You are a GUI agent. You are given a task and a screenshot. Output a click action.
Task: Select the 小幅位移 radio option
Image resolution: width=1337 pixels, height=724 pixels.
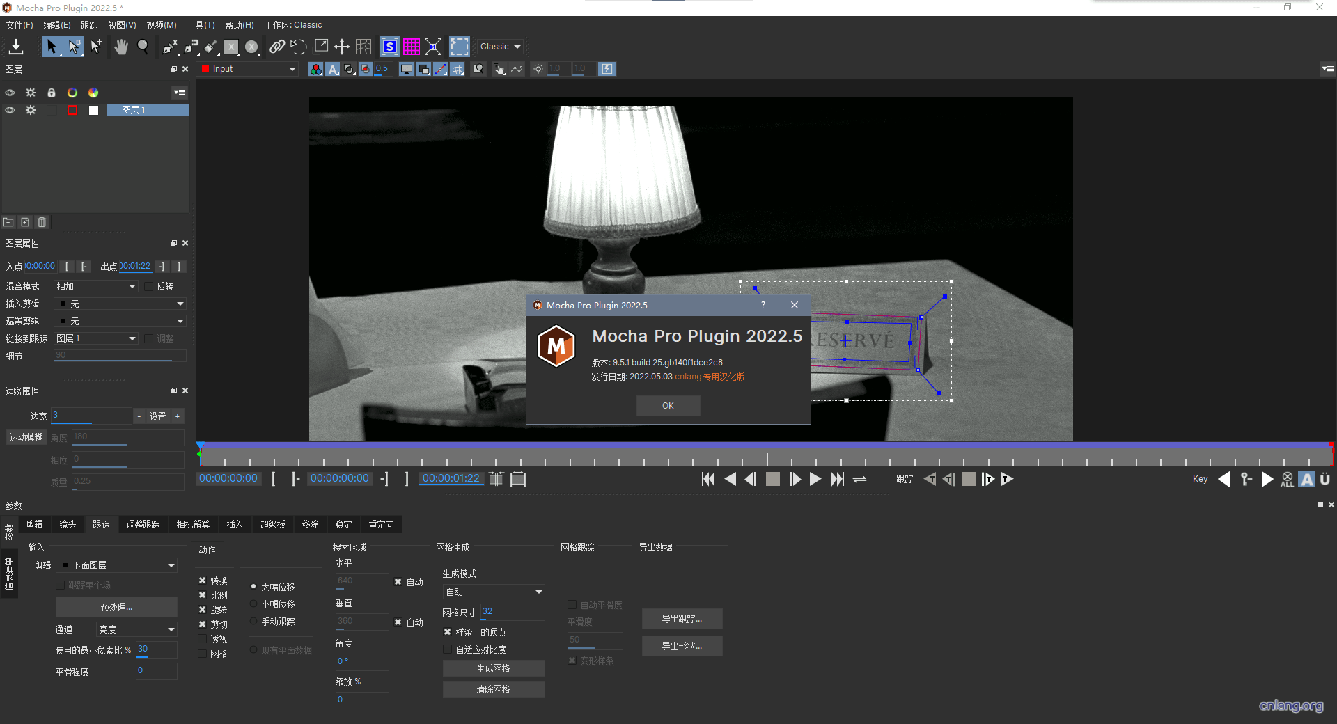(253, 604)
